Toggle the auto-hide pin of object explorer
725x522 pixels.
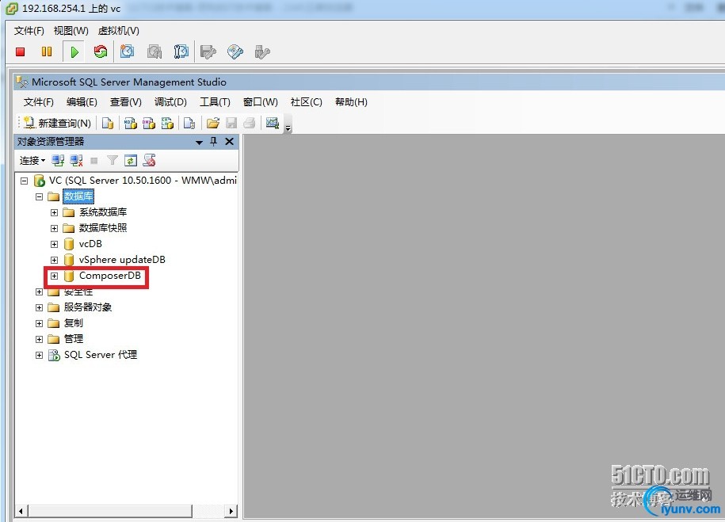(x=214, y=142)
